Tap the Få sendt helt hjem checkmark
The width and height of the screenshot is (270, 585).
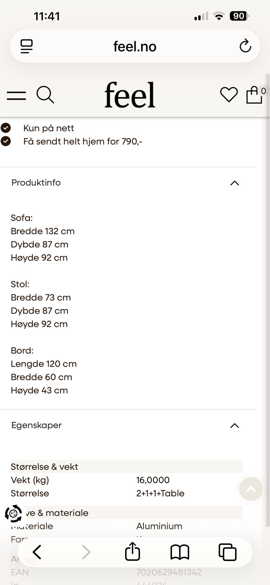click(6, 141)
